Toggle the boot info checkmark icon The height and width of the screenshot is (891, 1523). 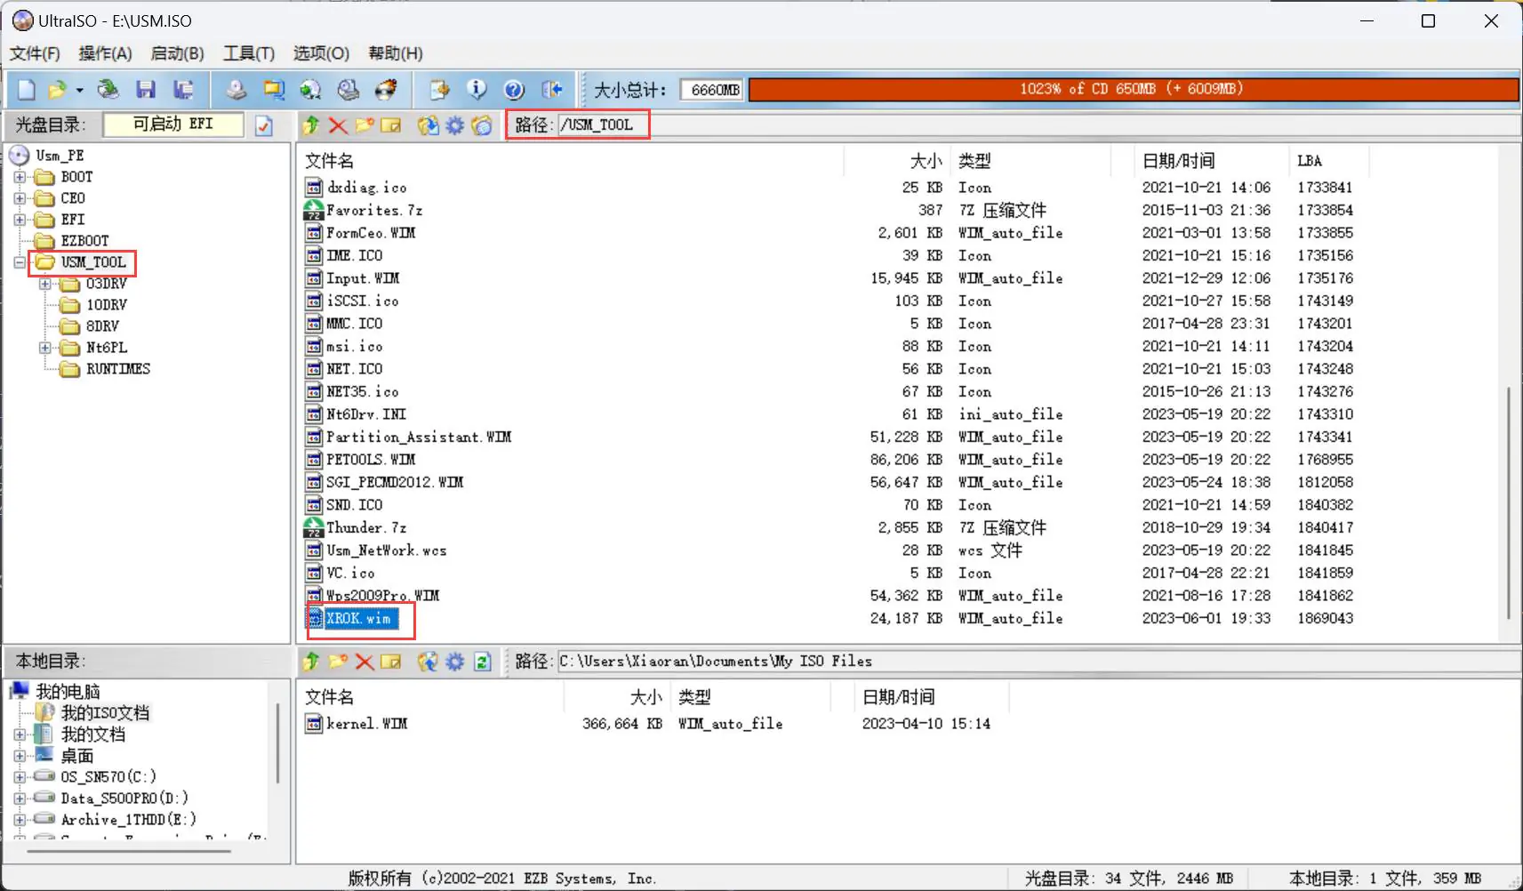coord(264,125)
